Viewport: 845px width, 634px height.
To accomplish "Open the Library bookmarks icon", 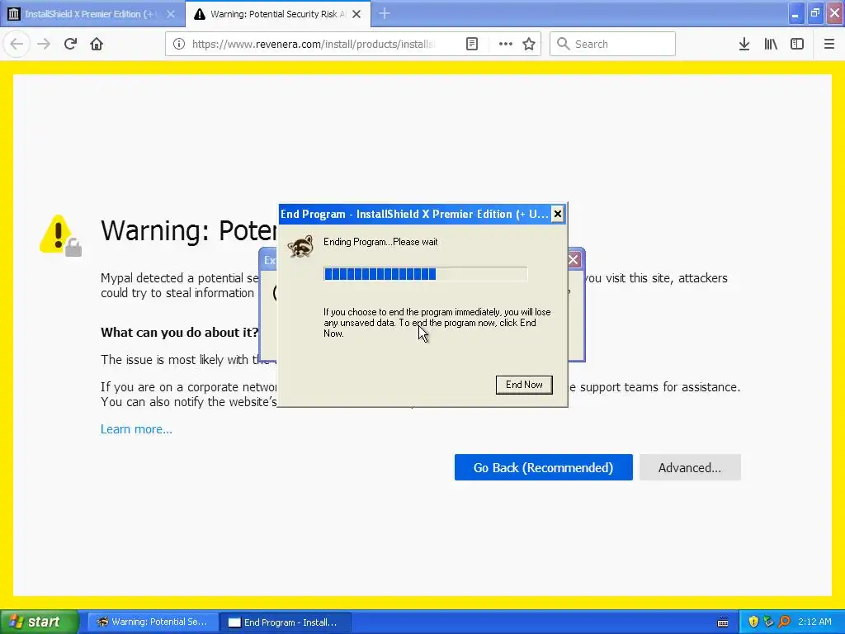I will tap(771, 45).
